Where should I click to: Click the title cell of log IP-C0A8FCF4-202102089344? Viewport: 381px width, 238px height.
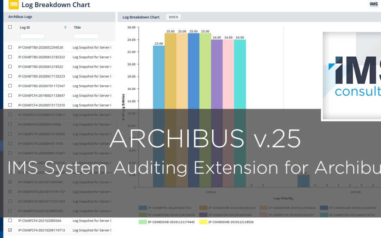tap(92, 220)
